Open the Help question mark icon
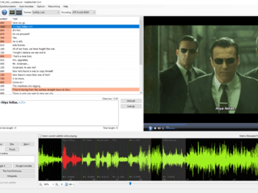The height and width of the screenshot is (193, 258). pos(4,12)
